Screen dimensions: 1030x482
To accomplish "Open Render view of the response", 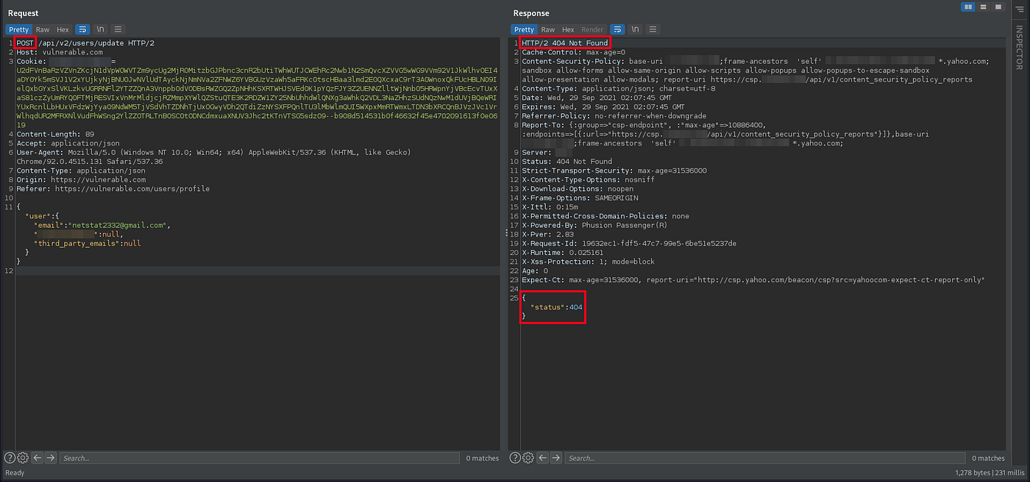I will click(592, 29).
